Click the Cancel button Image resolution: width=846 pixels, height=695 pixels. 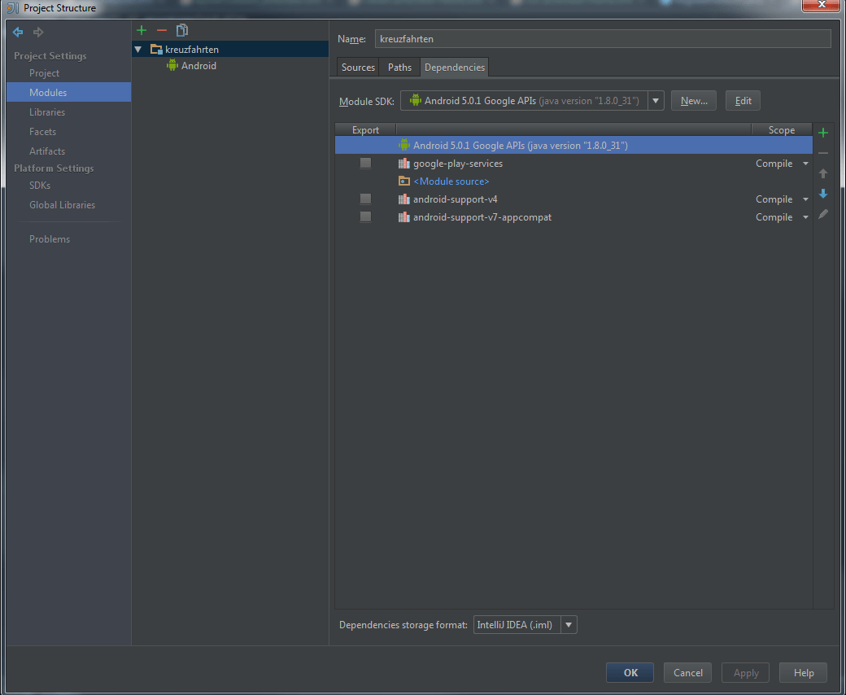pyautogui.click(x=687, y=673)
